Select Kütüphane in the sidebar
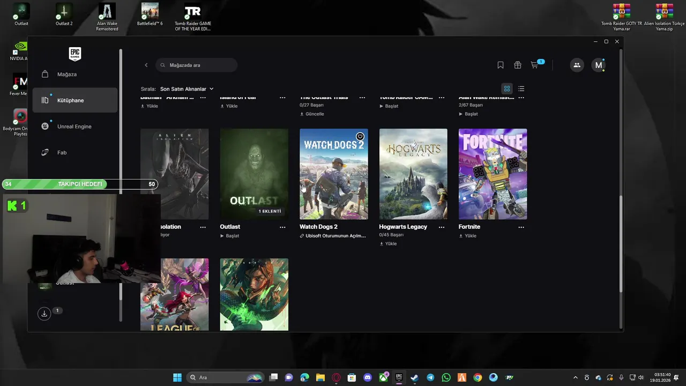Viewport: 686px width, 386px height. [x=74, y=100]
